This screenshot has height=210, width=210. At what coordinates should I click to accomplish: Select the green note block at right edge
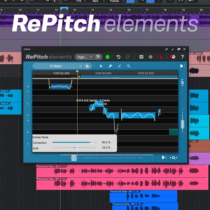(x=173, y=132)
